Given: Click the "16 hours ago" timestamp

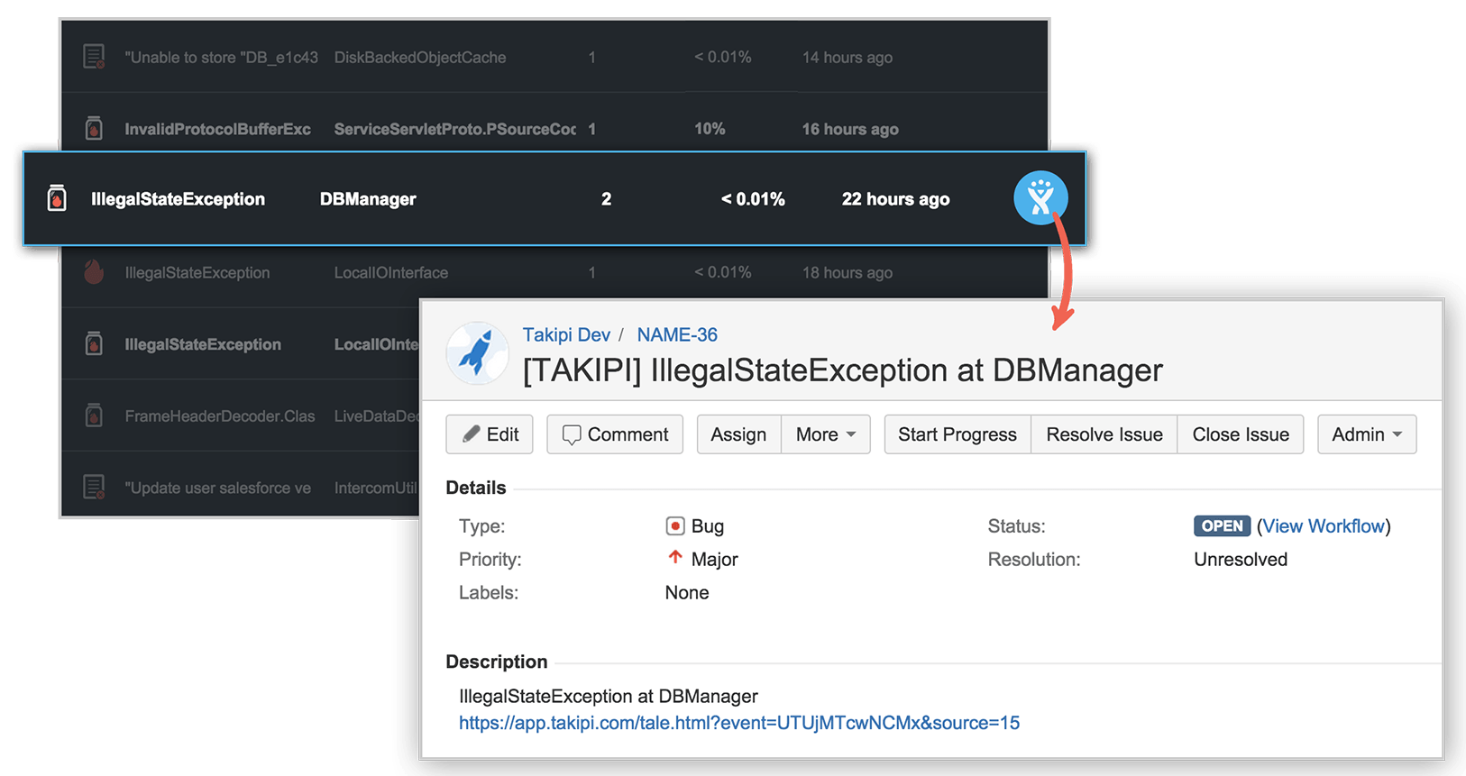Looking at the screenshot, I should [x=850, y=129].
